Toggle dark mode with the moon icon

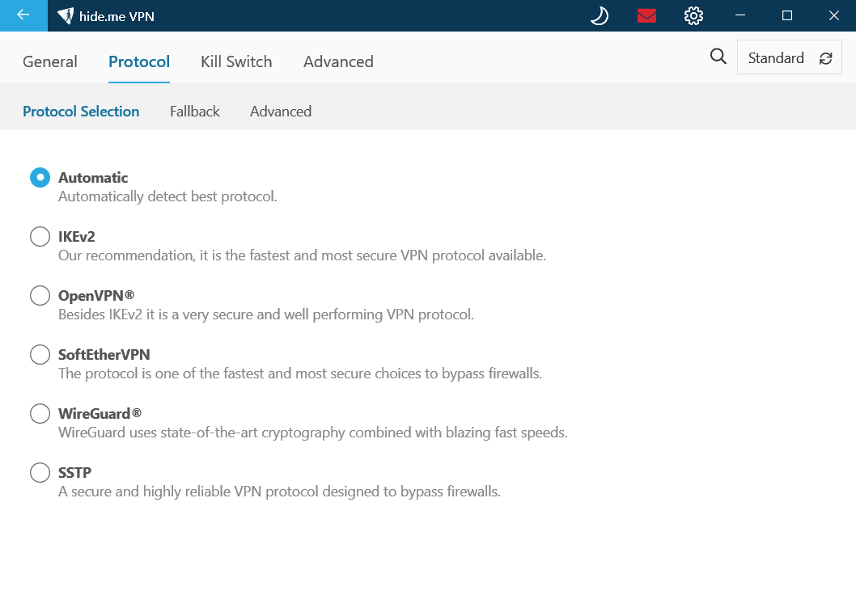[600, 16]
